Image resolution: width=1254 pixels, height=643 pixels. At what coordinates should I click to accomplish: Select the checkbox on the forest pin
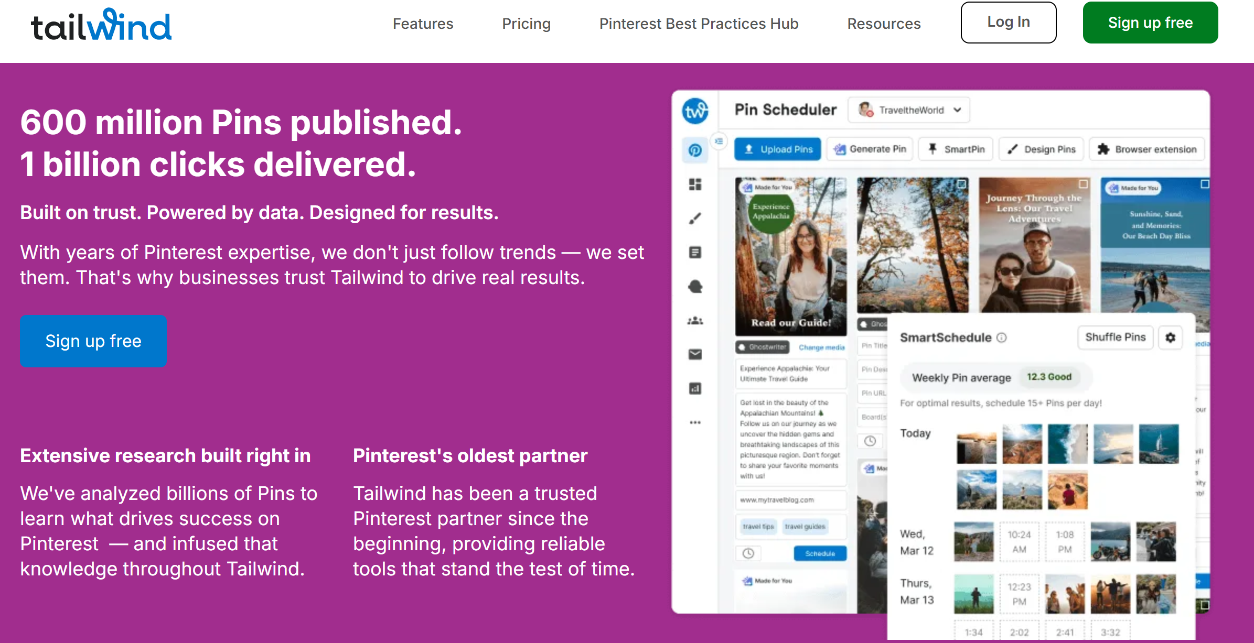[961, 184]
